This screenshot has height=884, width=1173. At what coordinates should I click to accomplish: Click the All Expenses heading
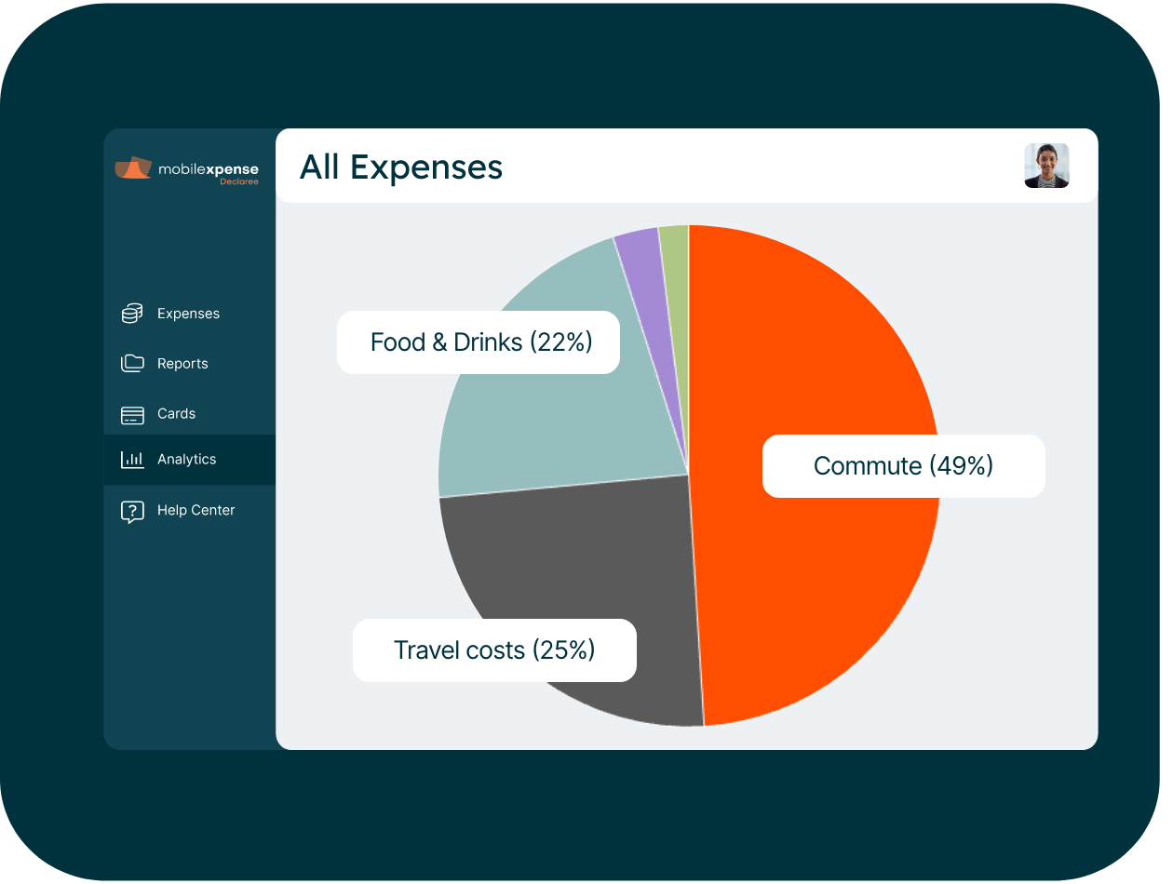click(400, 167)
